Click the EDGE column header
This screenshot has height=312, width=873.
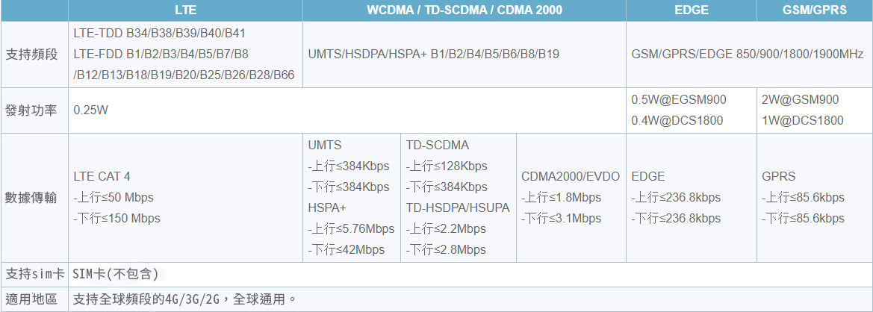coord(691,10)
